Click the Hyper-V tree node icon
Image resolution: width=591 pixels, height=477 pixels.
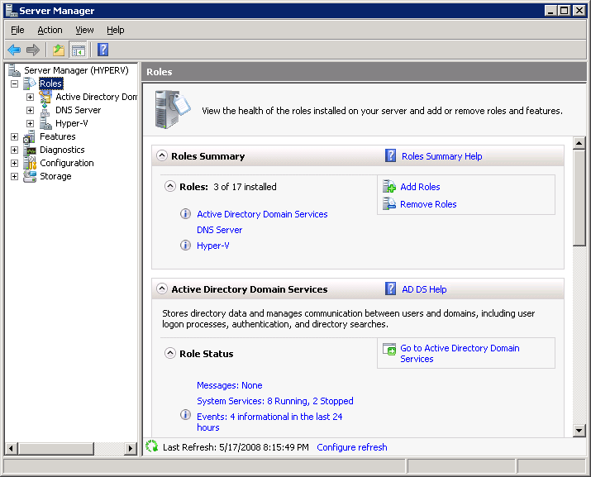[45, 123]
